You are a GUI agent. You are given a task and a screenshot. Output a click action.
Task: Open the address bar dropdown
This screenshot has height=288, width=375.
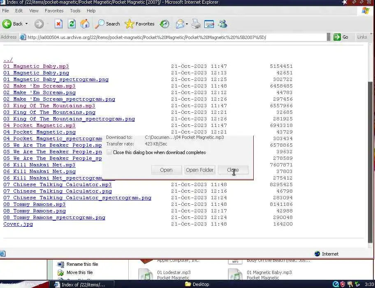[x=329, y=37]
